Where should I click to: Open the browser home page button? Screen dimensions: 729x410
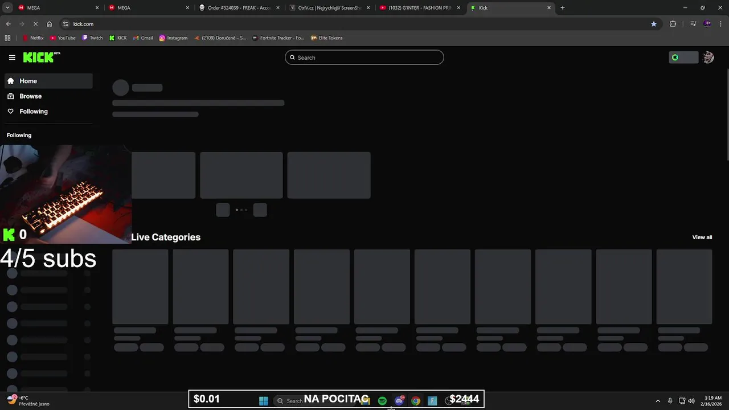pos(50,24)
